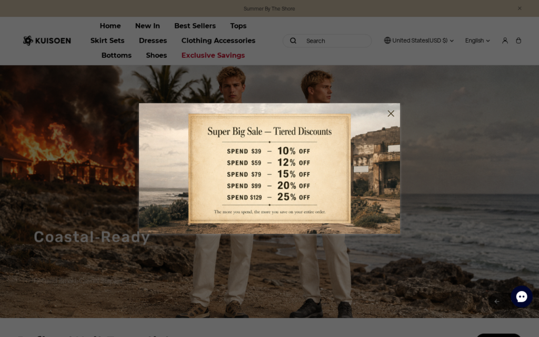Viewport: 539px width, 337px height.
Task: Click the KUISOEN logo
Action: pyautogui.click(x=47, y=41)
